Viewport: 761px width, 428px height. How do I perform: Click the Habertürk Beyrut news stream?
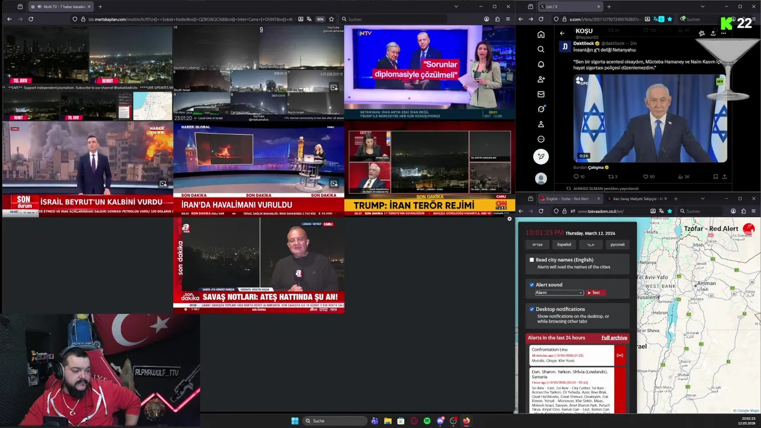pos(87,168)
